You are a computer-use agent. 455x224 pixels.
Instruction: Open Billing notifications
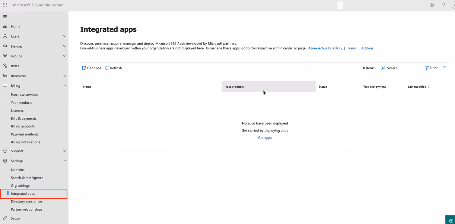pyautogui.click(x=25, y=142)
